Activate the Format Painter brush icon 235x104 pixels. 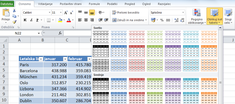14,22
